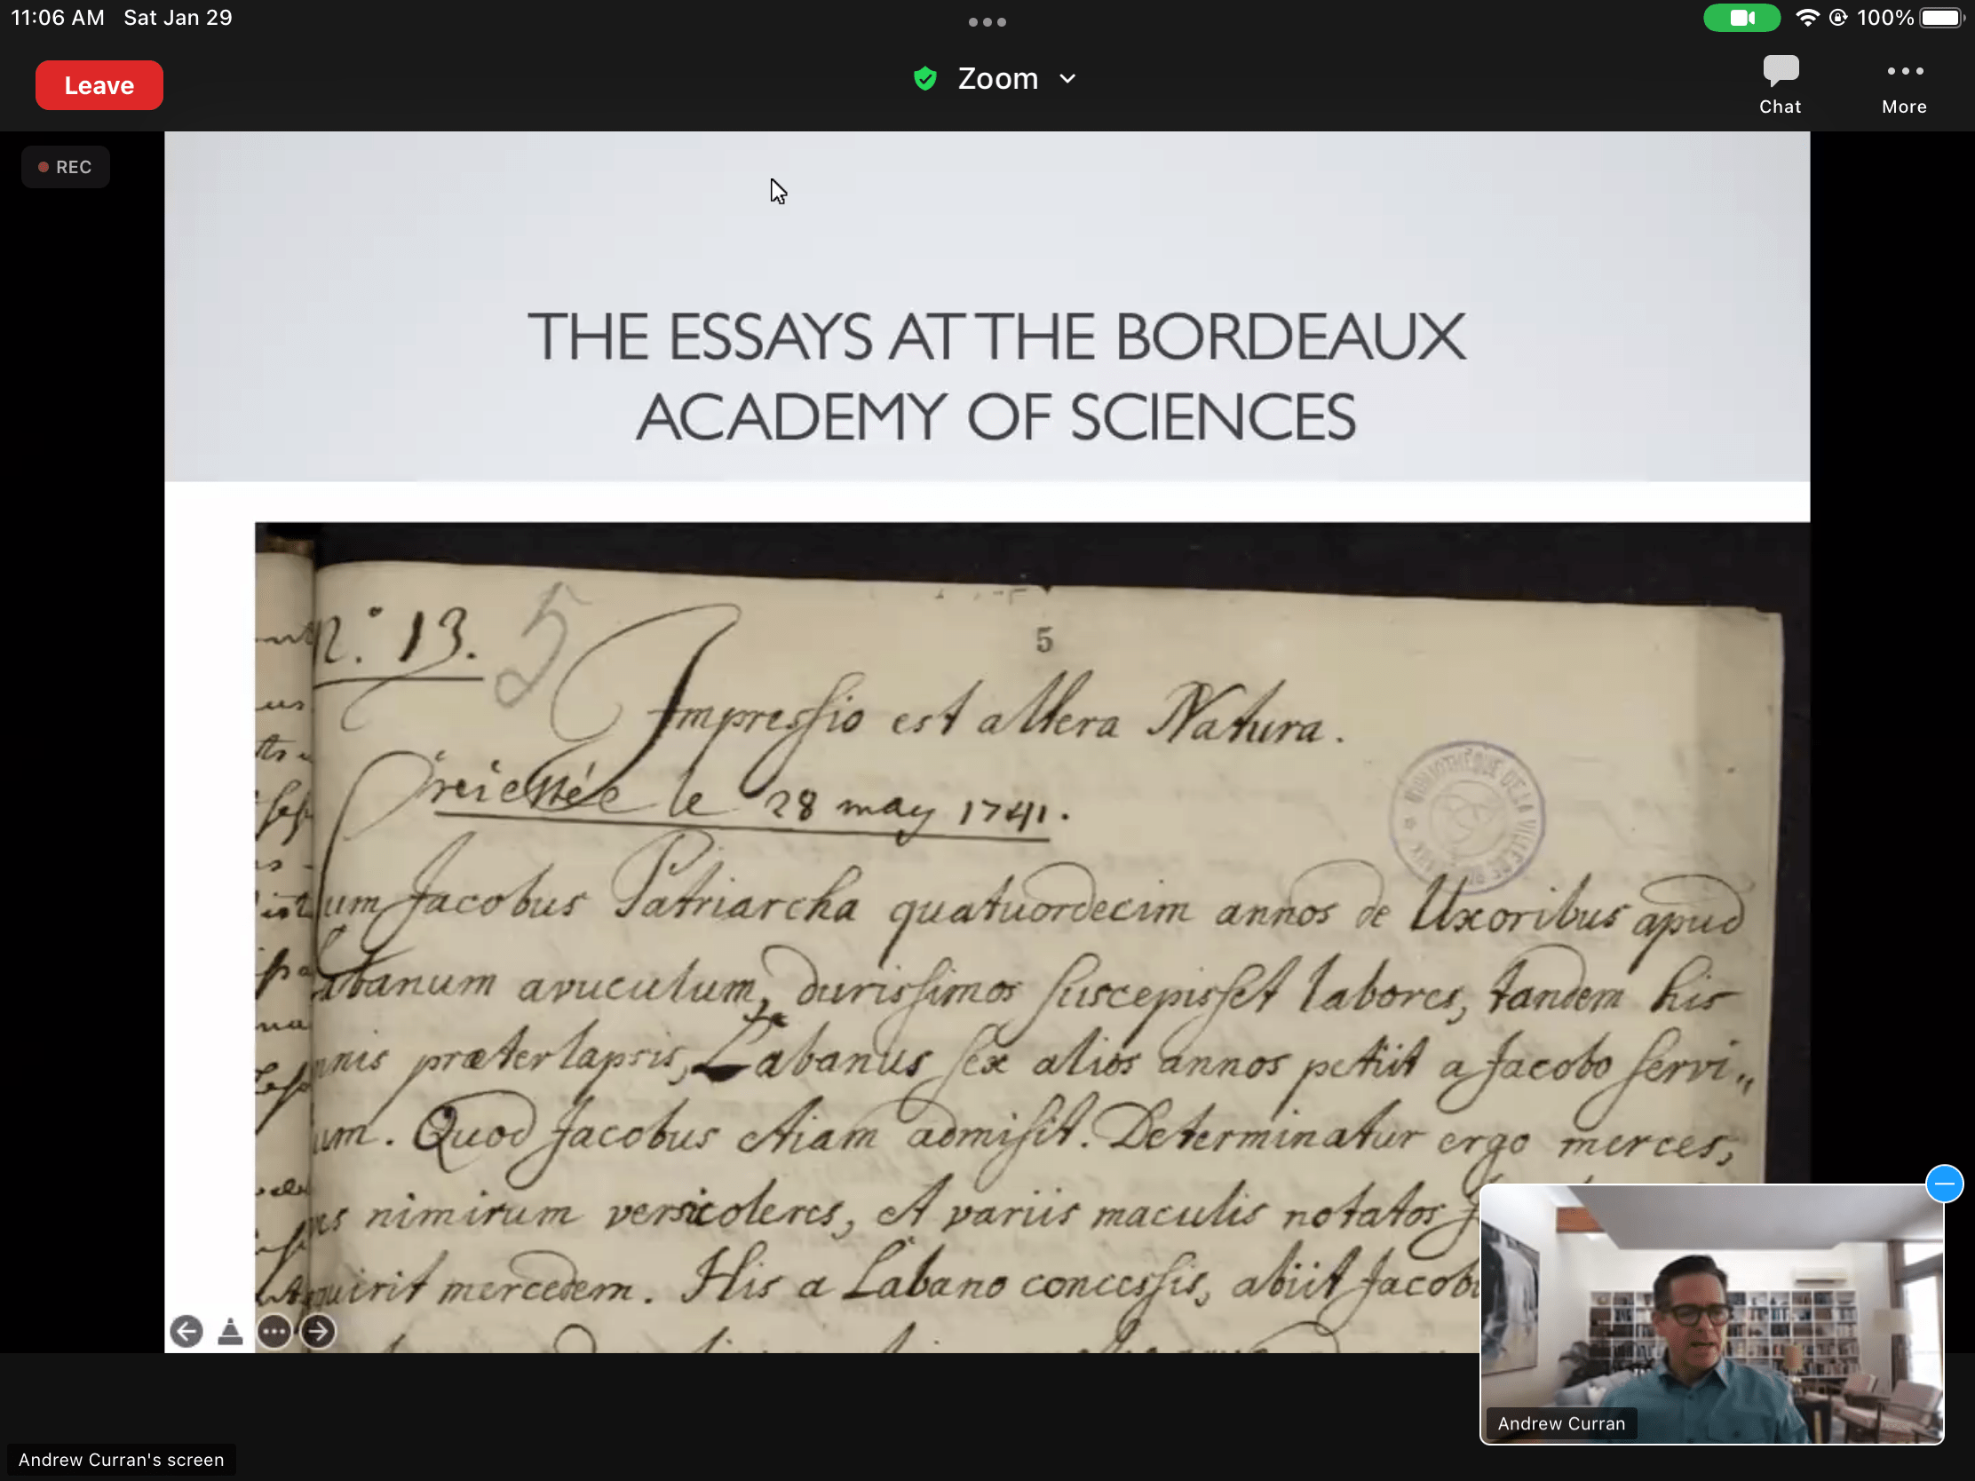
Task: Click the green security shield icon
Action: 925,79
